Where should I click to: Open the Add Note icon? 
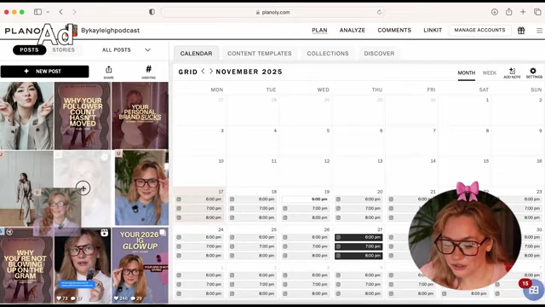(x=512, y=71)
